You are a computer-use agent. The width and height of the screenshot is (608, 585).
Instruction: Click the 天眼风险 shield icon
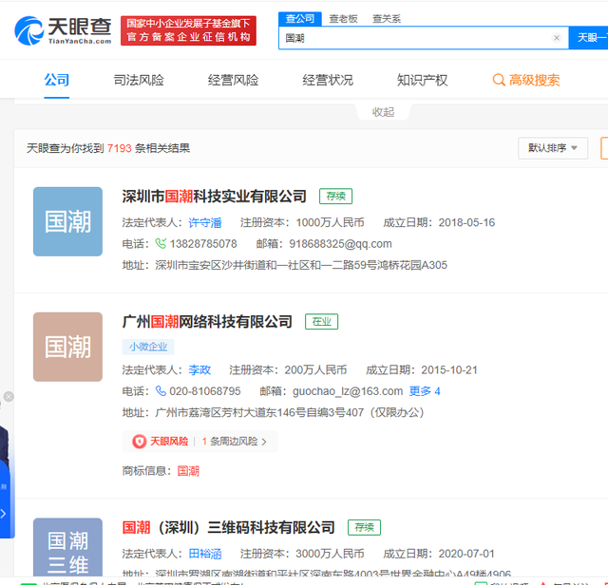click(x=140, y=442)
